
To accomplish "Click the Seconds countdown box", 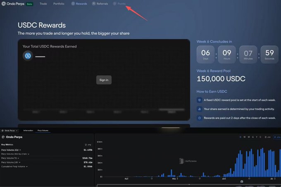I will (x=269, y=54).
